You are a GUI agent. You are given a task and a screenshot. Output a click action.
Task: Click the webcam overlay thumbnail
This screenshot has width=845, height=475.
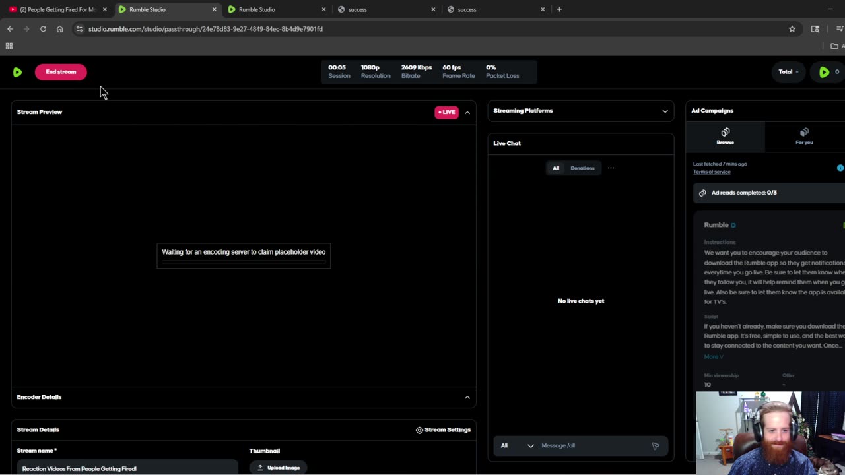(x=770, y=433)
